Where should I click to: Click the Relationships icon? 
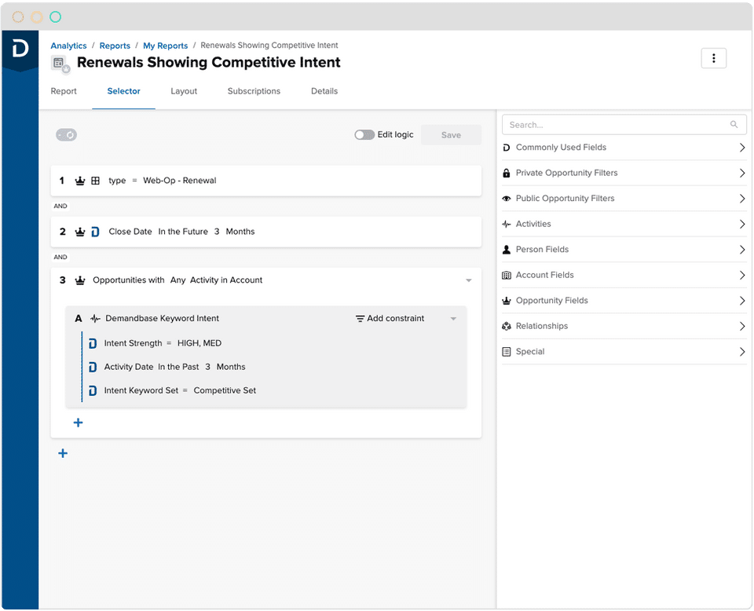tap(507, 326)
